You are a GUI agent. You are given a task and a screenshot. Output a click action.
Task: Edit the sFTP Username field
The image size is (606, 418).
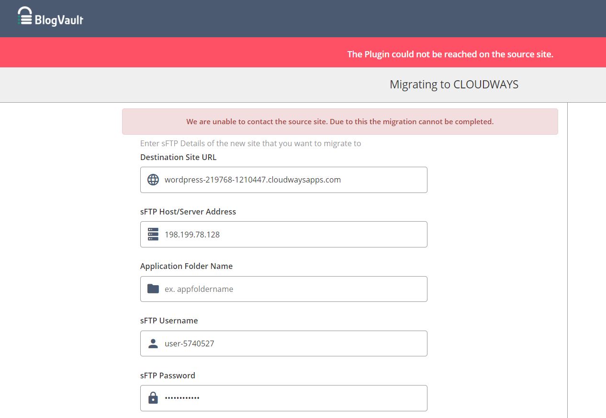tap(284, 343)
